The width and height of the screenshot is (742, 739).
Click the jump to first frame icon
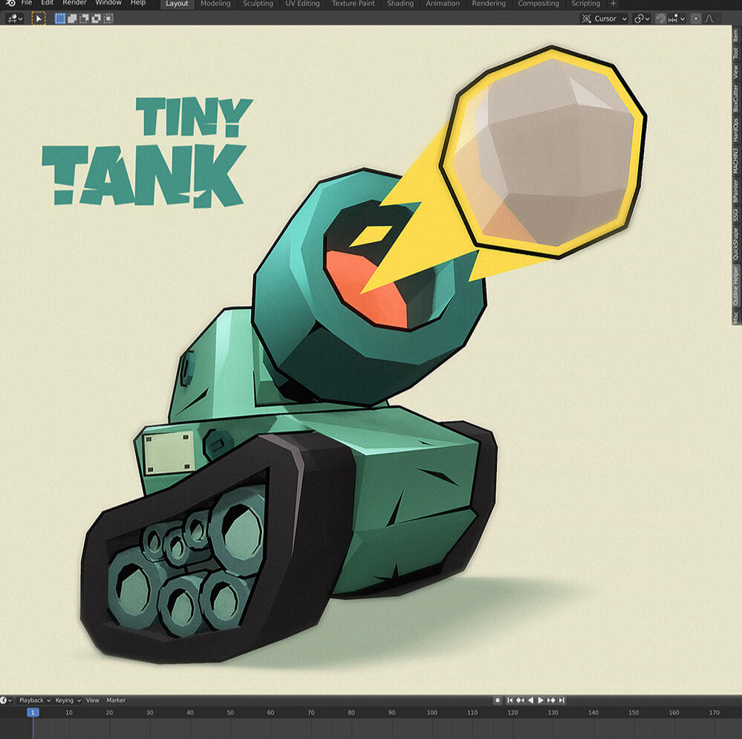click(x=510, y=700)
